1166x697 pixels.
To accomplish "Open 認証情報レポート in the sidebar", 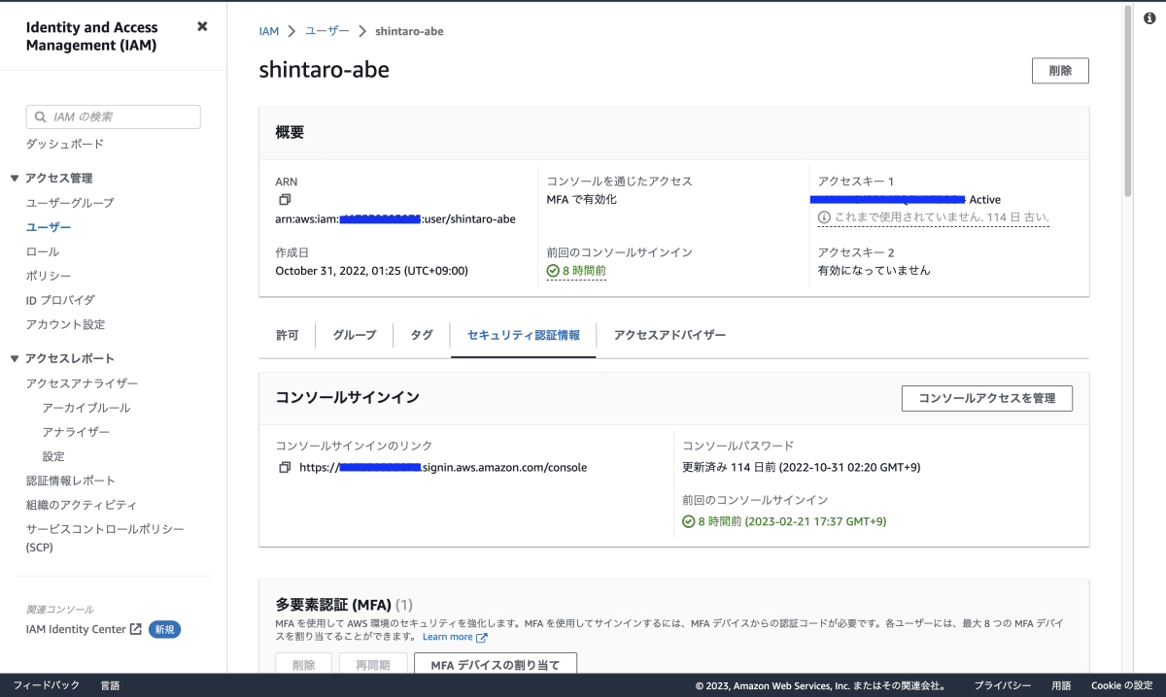I will pos(71,481).
